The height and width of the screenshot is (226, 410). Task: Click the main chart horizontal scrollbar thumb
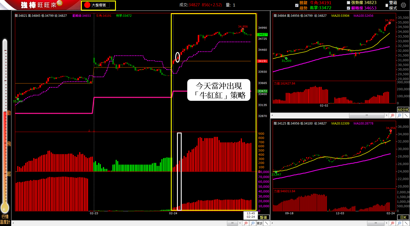pos(232,223)
